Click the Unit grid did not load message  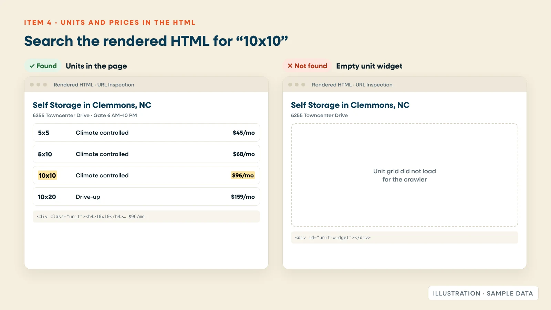[405, 175]
